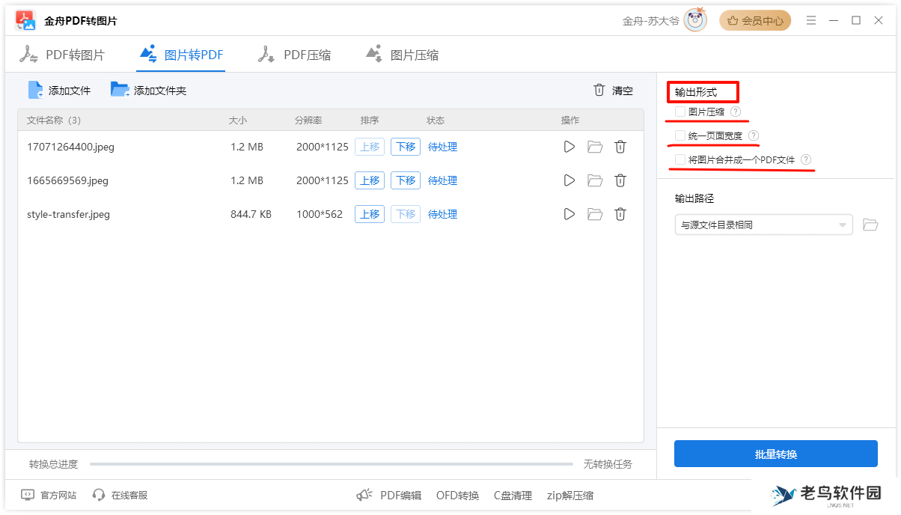Viewport: 901px width, 515px height.
Task: Switch to the PDF转图片 tab
Action: (x=62, y=55)
